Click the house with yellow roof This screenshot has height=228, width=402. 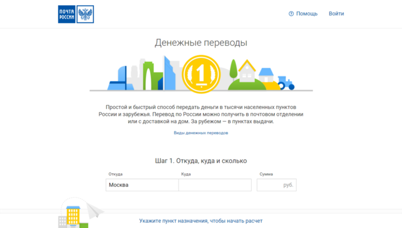click(247, 71)
